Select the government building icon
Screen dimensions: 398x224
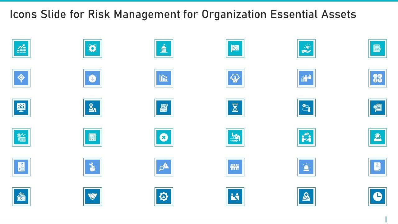pyautogui.click(x=164, y=49)
